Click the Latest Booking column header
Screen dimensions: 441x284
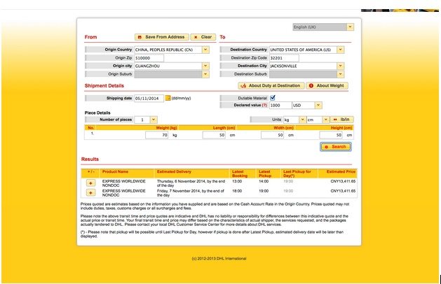[x=240, y=173]
